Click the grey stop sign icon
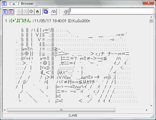 pyautogui.click(x=31, y=12)
